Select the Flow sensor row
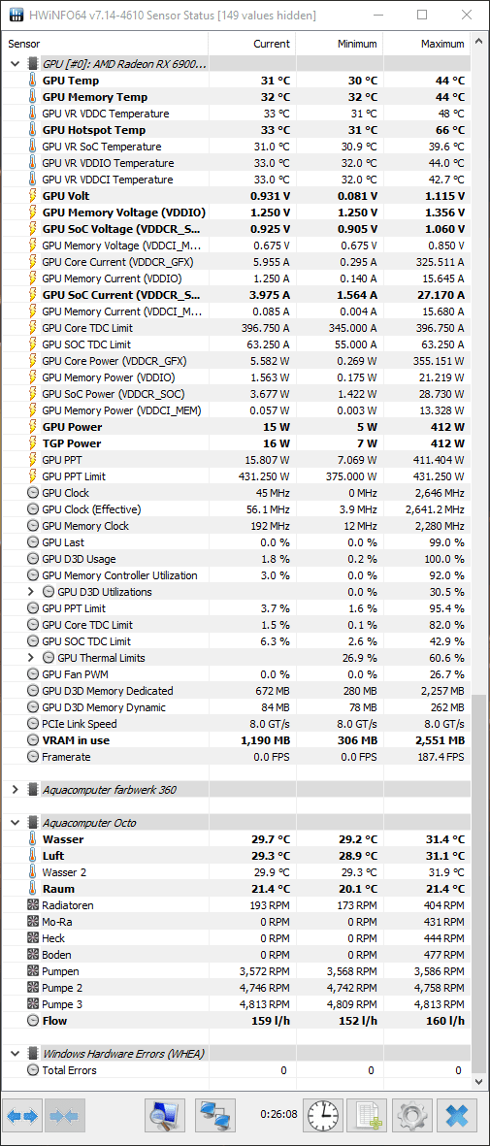The width and height of the screenshot is (490, 1146). pyautogui.click(x=237, y=1020)
